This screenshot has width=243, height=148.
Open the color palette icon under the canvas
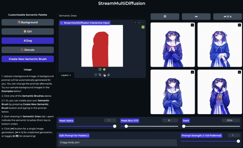(x=100, y=69)
